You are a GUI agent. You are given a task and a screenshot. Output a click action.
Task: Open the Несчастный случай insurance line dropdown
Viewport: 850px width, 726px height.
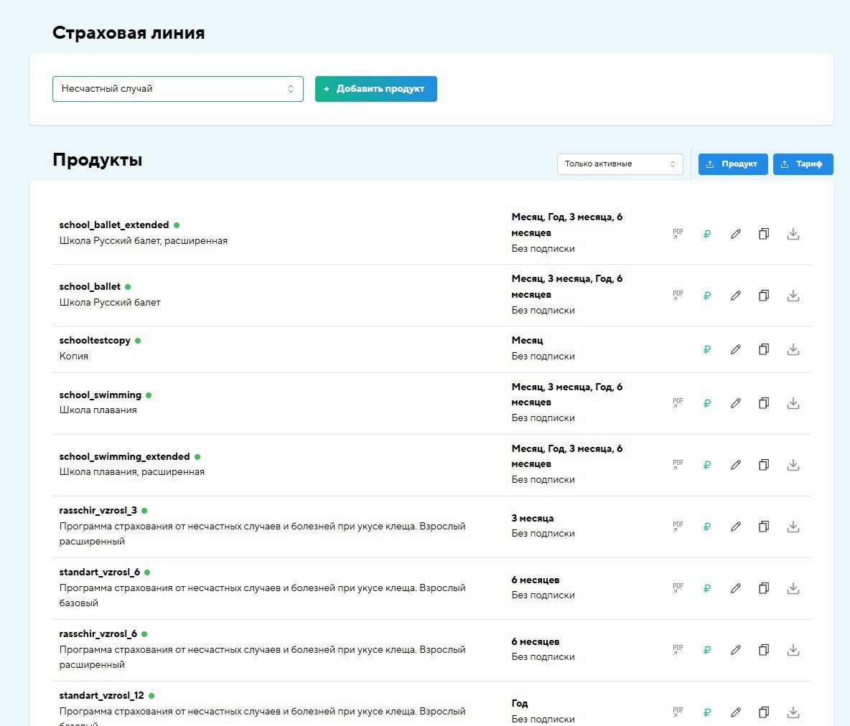coord(177,89)
